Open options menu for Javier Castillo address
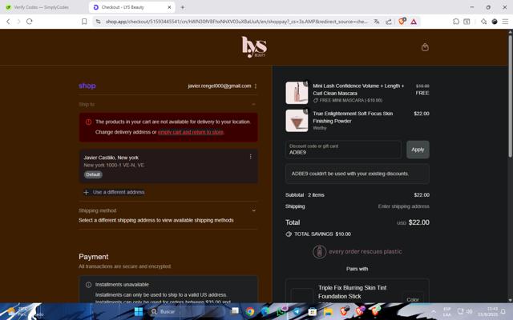Screen dimensions: 513x320 251,157
